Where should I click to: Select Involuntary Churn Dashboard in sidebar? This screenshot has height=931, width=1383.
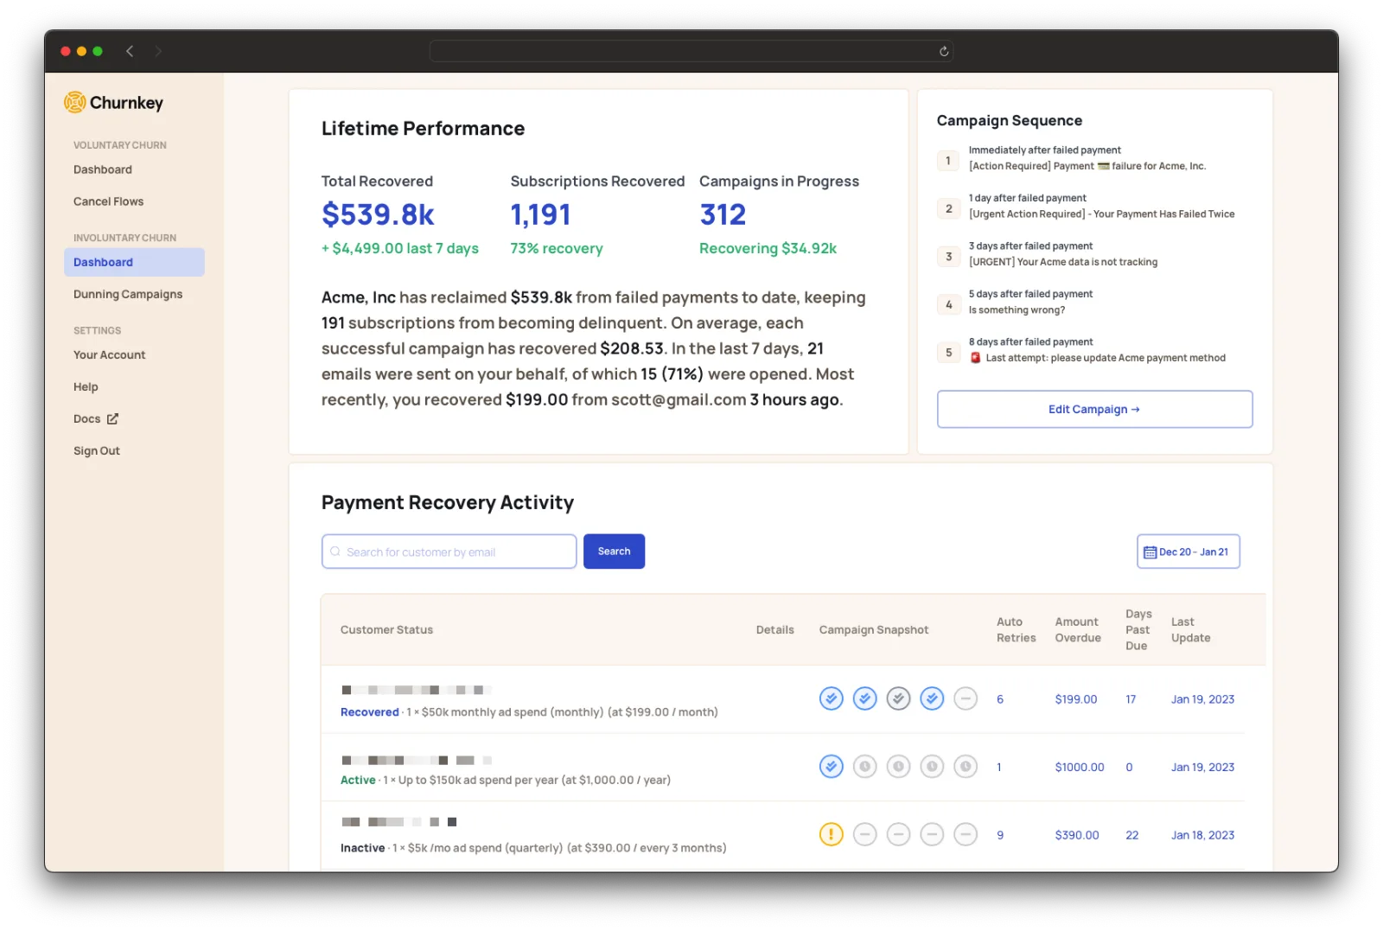tap(134, 262)
